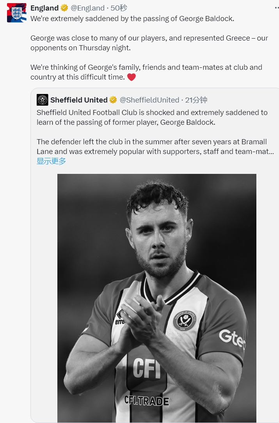Screen dimensions: 279x423
Task: Click the "We're extremely saddened" opening sentence
Action: [132, 18]
